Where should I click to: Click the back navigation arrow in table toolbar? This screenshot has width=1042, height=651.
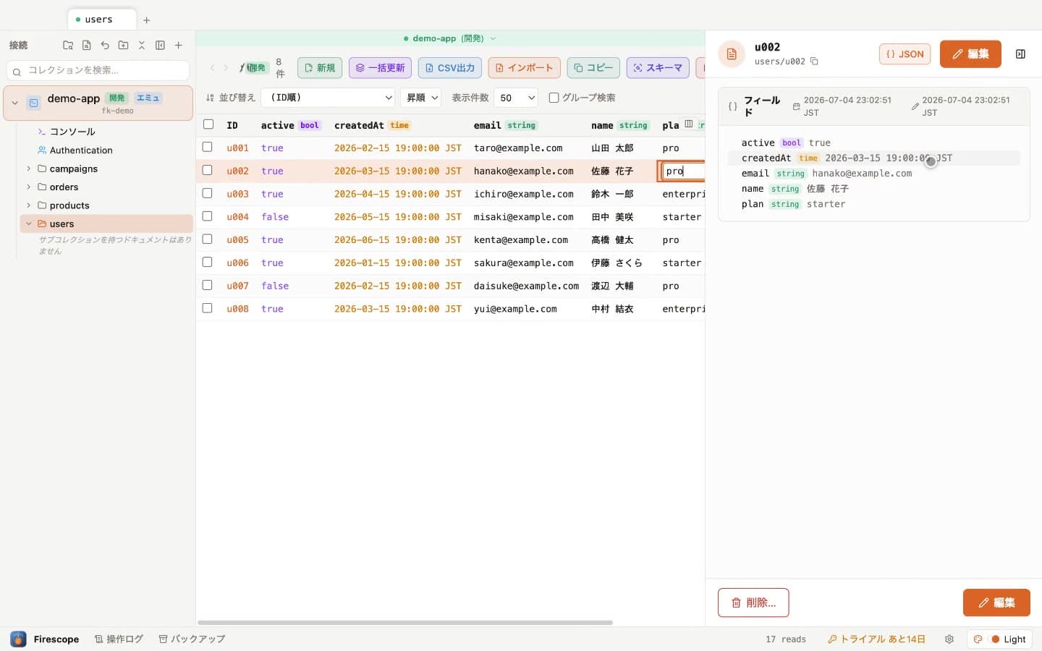(212, 67)
